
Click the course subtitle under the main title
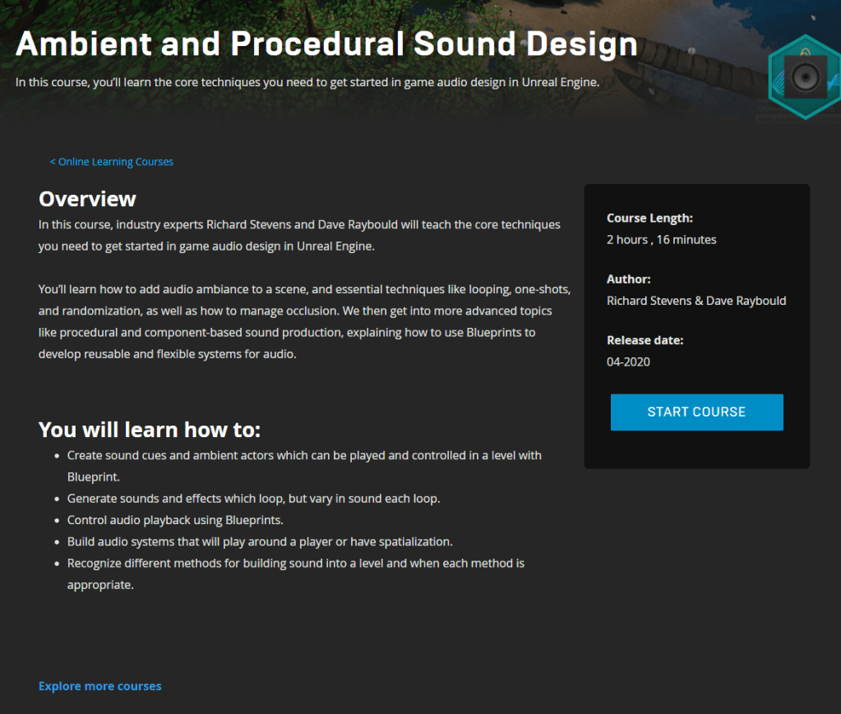307,82
